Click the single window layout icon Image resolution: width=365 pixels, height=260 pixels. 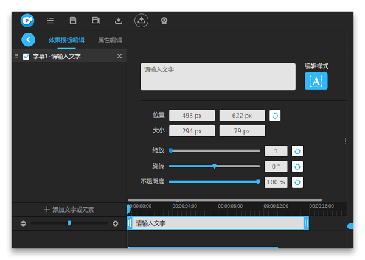pos(73,20)
